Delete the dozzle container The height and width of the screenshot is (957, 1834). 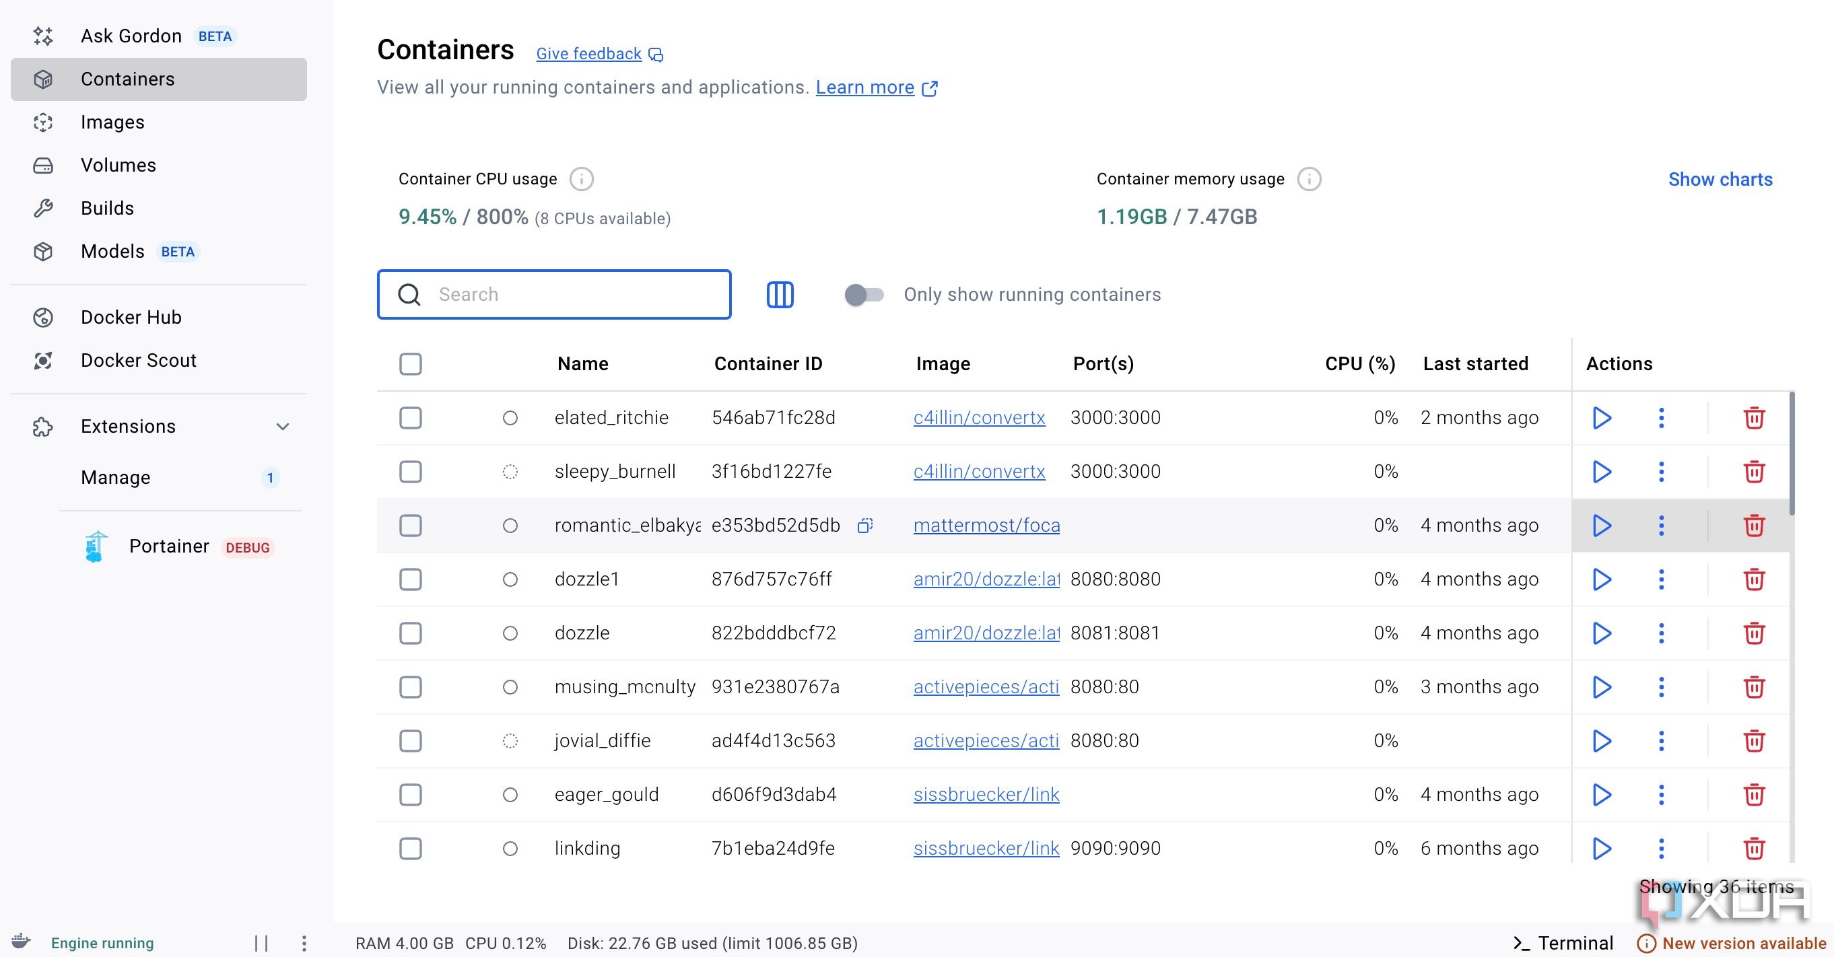tap(1754, 633)
